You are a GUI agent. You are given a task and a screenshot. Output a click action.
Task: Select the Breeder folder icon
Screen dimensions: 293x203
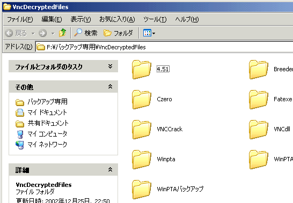[259, 70]
